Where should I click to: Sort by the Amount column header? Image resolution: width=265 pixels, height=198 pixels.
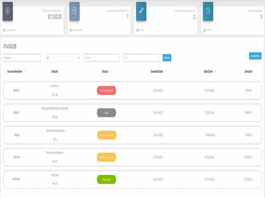click(248, 71)
